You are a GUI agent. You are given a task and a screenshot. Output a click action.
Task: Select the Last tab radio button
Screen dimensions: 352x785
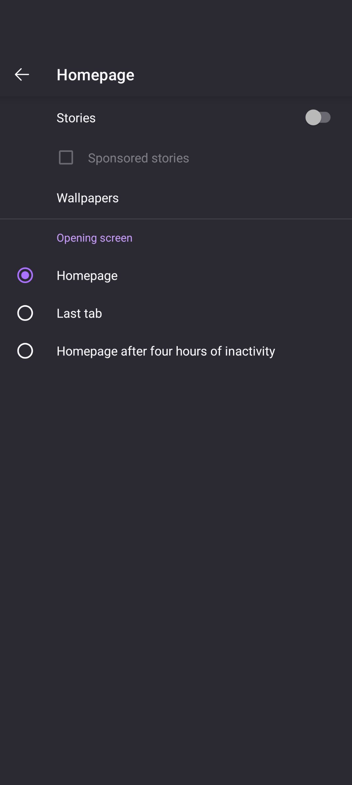25,313
